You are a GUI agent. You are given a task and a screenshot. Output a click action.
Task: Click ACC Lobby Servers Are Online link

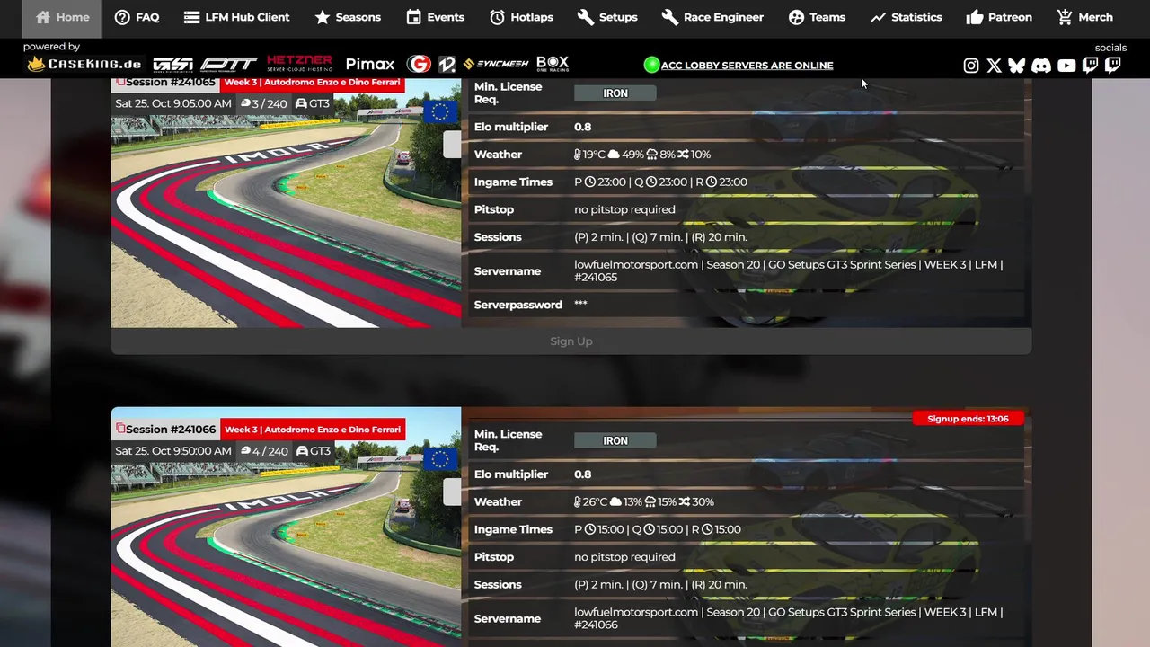click(747, 65)
